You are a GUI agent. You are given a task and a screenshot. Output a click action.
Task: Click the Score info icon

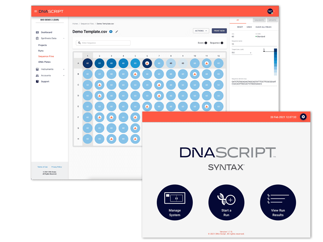[206, 43]
